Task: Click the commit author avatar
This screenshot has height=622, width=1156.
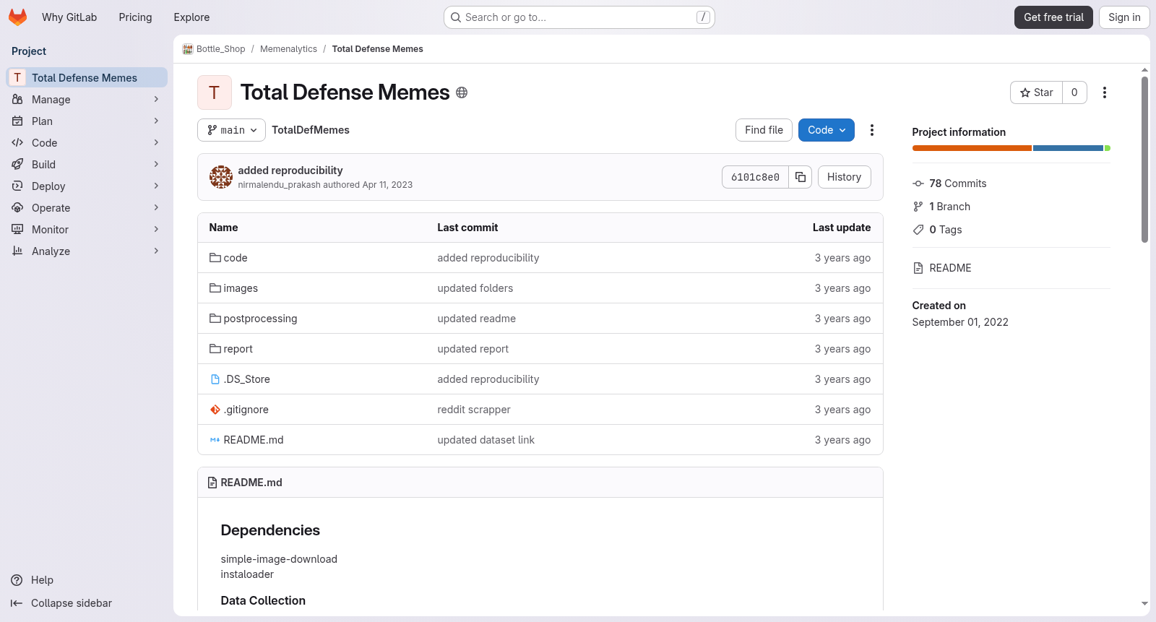Action: click(x=221, y=177)
